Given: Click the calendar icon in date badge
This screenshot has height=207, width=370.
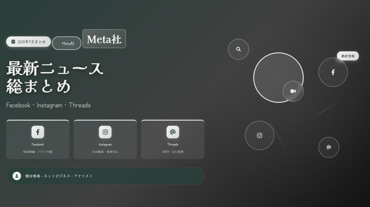Looking at the screenshot, I should 13,42.
